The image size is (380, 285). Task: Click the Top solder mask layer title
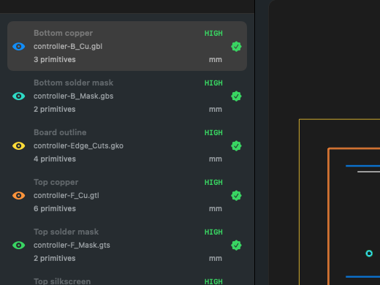[66, 232]
